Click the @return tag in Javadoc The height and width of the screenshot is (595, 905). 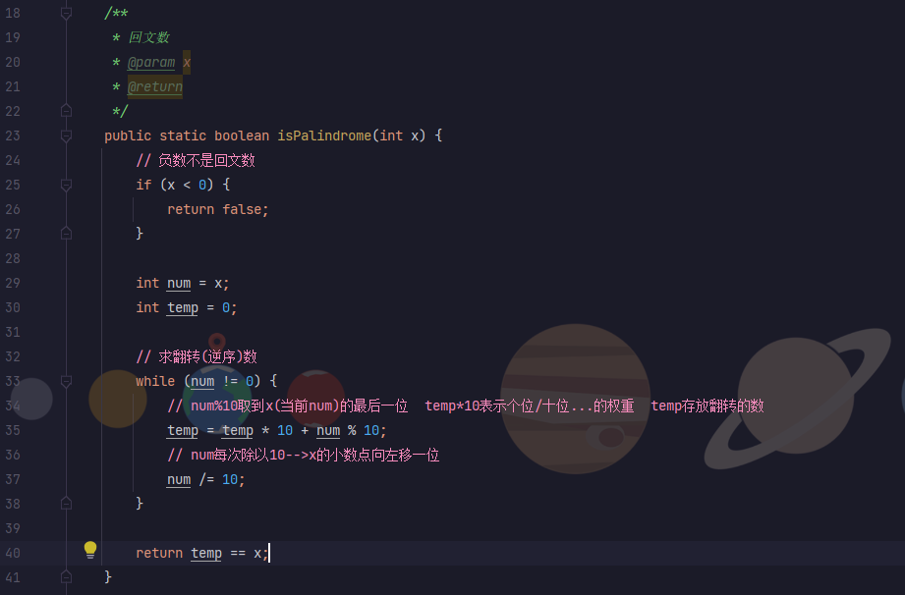point(154,87)
